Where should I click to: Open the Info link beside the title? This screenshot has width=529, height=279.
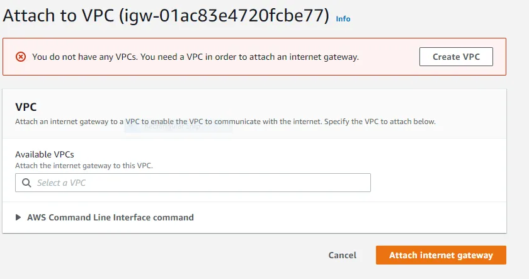(343, 19)
